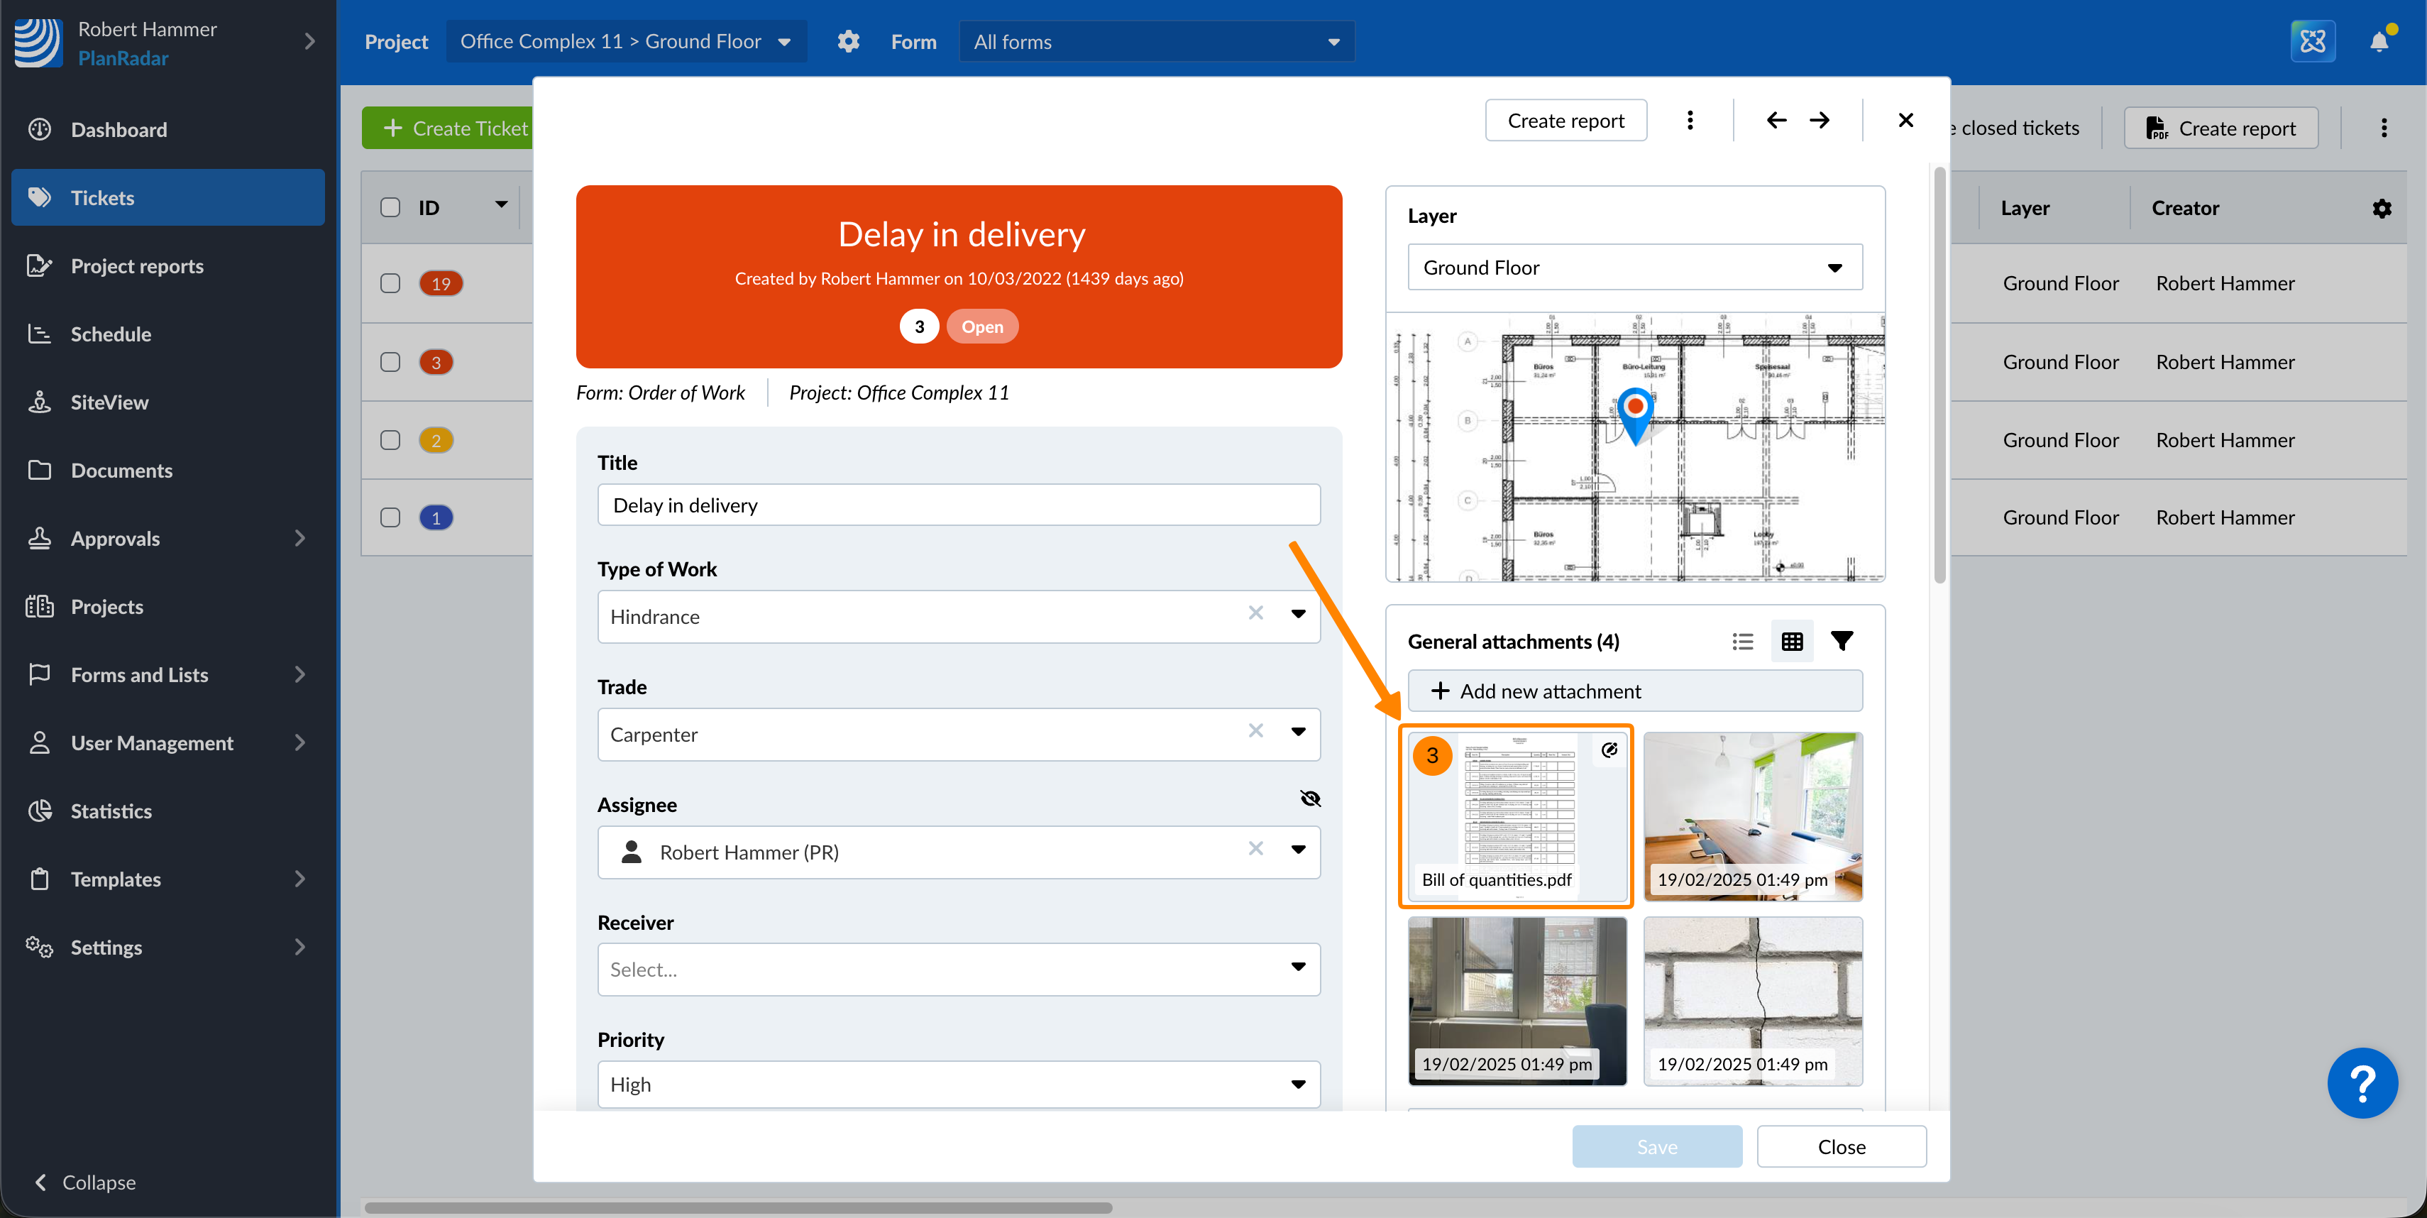Open project settings gear icon
This screenshot has width=2427, height=1218.
pos(848,41)
